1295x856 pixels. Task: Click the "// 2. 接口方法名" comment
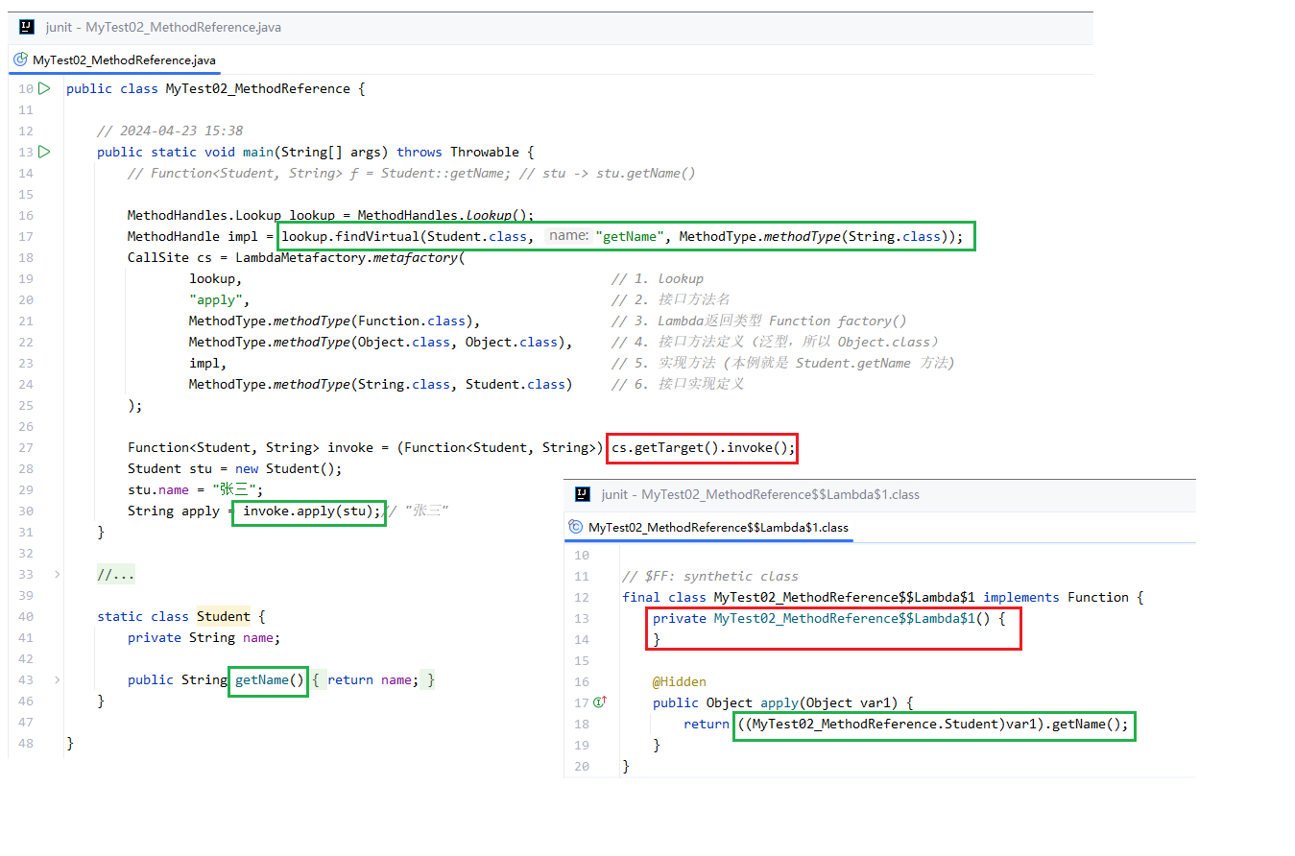coord(671,299)
